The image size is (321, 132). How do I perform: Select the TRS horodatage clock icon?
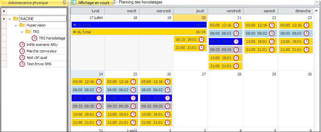(34, 38)
